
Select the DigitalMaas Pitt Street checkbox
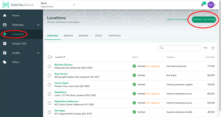[49, 94]
